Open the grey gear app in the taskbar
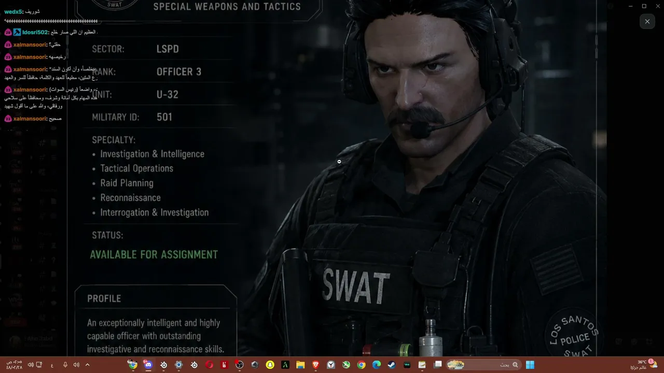The image size is (664, 373). tap(178, 365)
